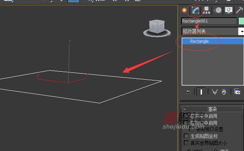Click the Pin Stack icon
The image size is (244, 151).
(187, 92)
